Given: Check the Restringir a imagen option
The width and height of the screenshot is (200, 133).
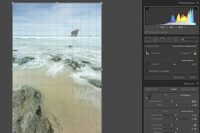Looking at the screenshot, I should pyautogui.click(x=147, y=71).
